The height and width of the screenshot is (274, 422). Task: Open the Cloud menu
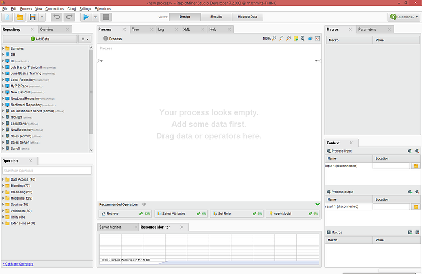click(72, 8)
